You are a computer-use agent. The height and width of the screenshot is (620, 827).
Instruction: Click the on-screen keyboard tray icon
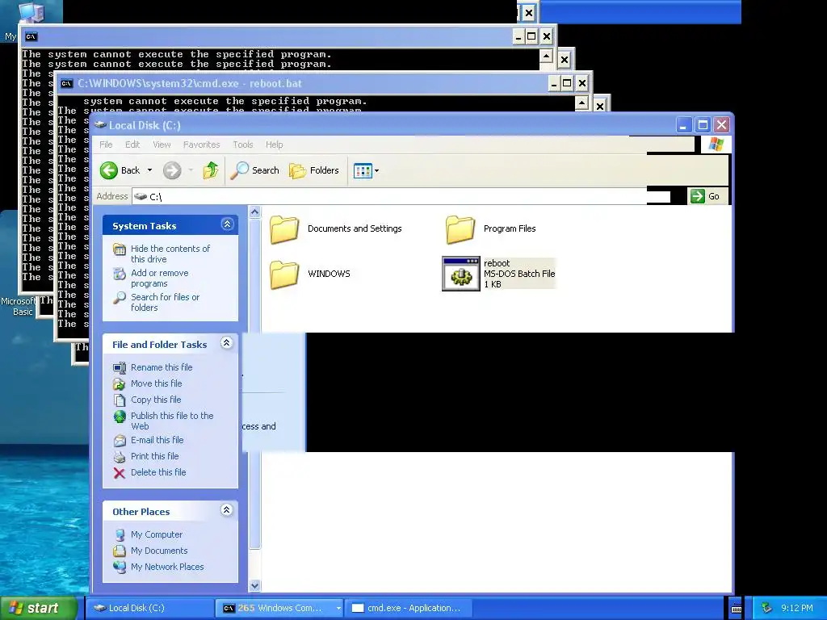coord(737,609)
